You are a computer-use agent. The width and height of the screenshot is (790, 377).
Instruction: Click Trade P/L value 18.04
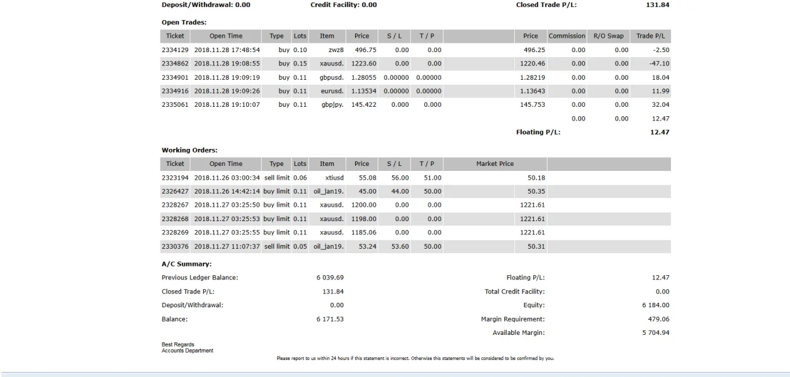(x=661, y=77)
